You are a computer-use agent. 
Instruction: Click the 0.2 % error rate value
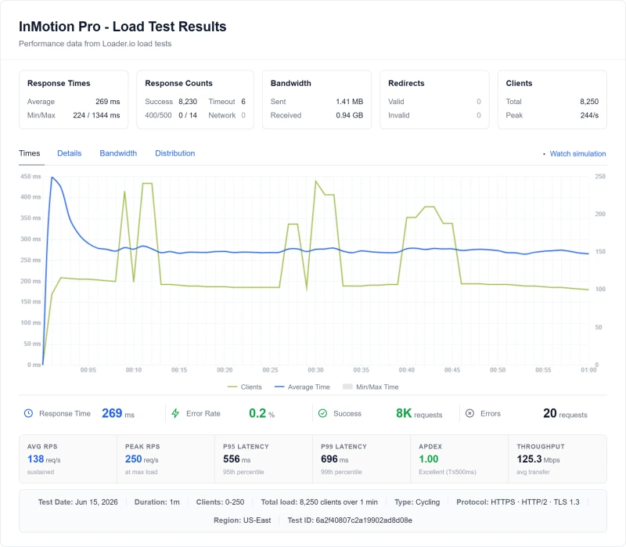click(x=262, y=413)
